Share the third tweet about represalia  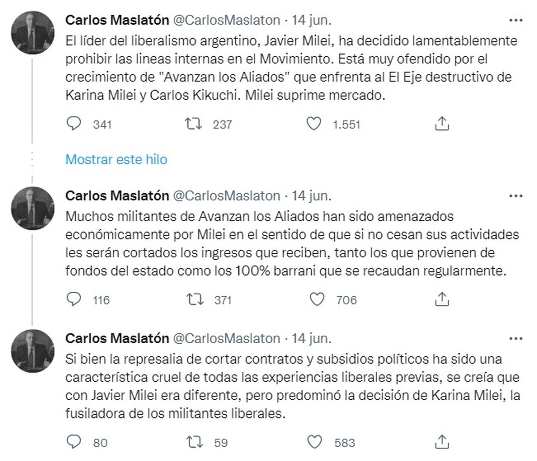pyautogui.click(x=442, y=442)
